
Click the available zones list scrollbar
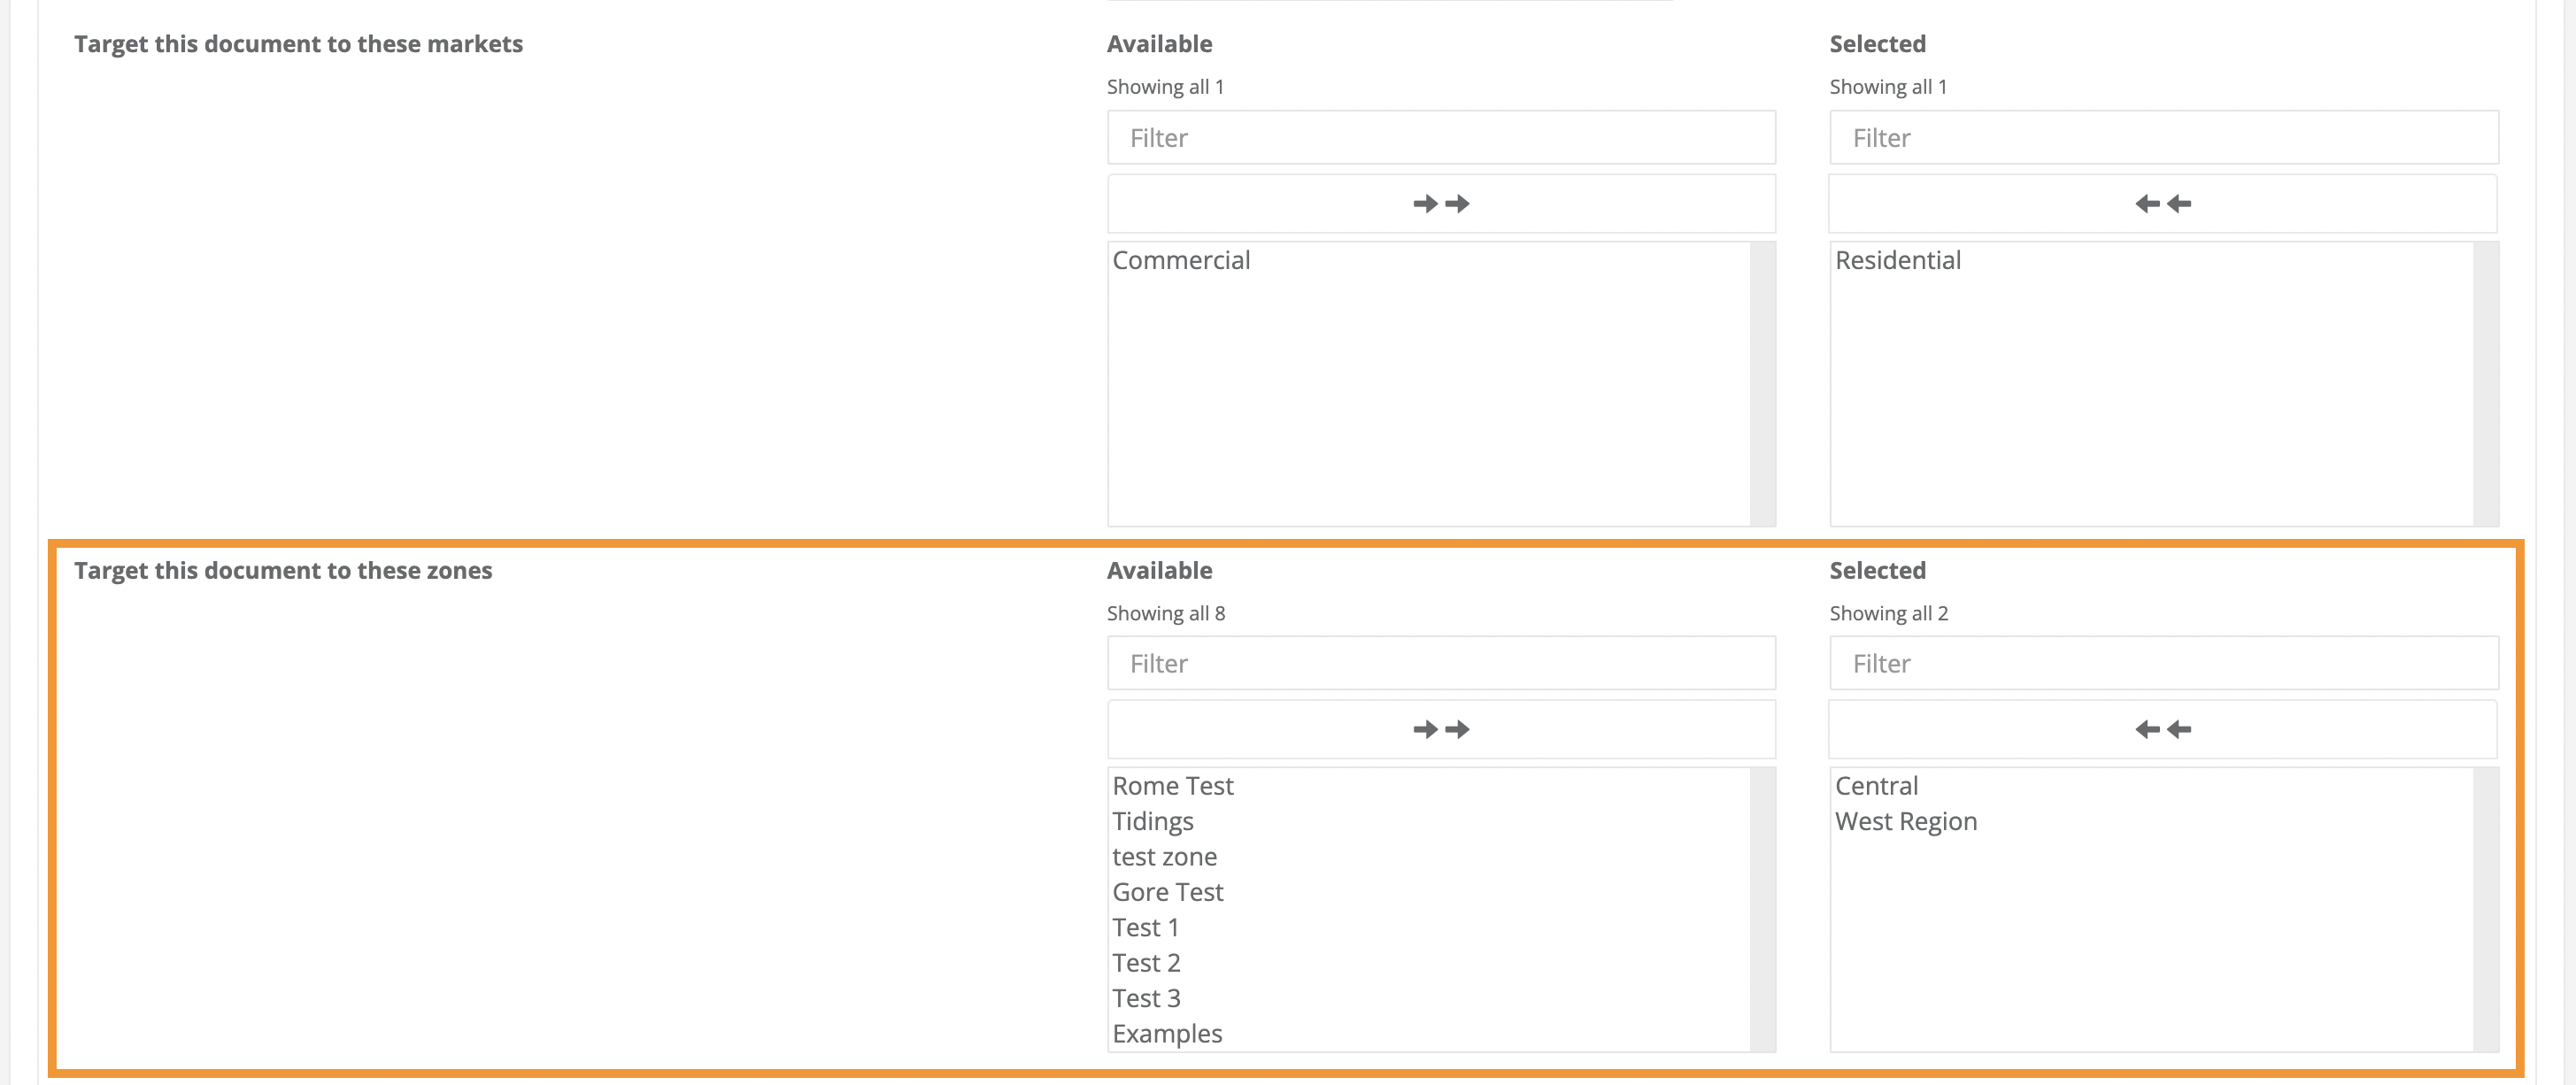tap(1766, 900)
